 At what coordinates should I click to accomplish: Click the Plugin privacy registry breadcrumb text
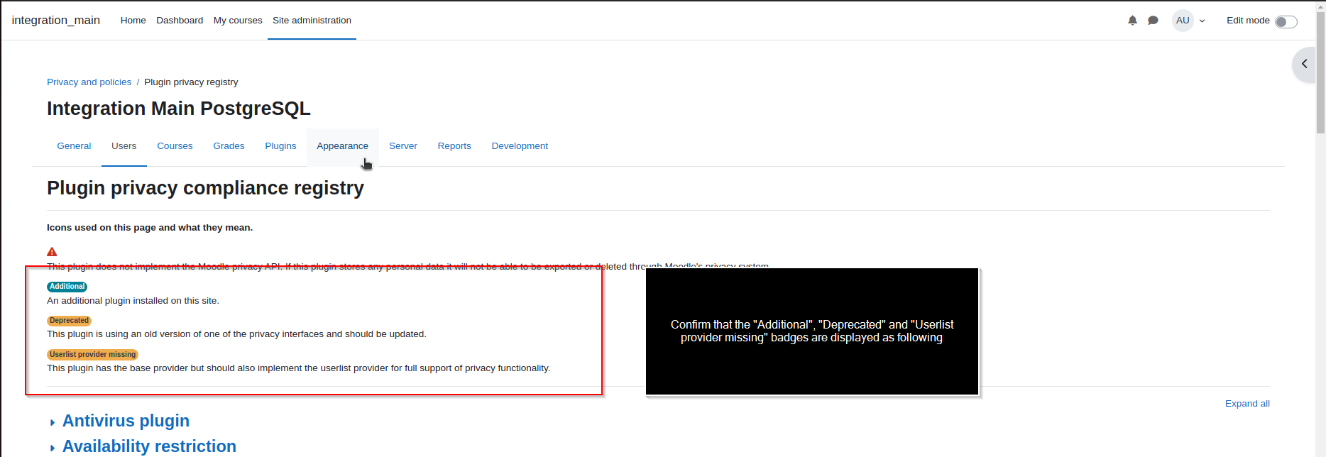(191, 82)
